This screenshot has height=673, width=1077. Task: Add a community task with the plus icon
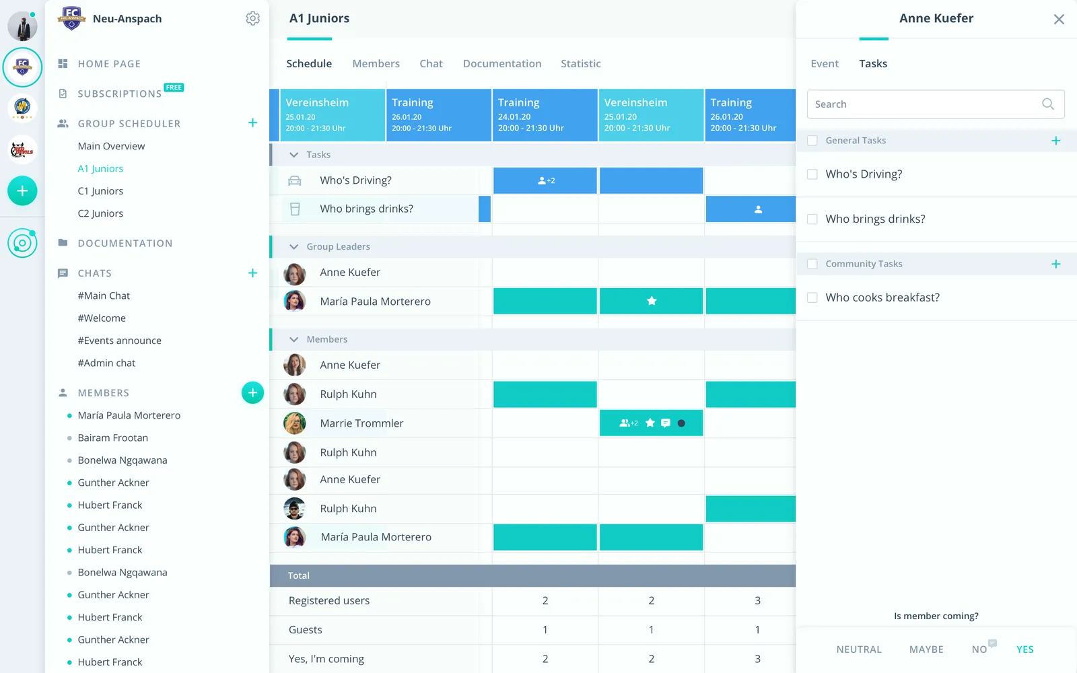[x=1056, y=264]
